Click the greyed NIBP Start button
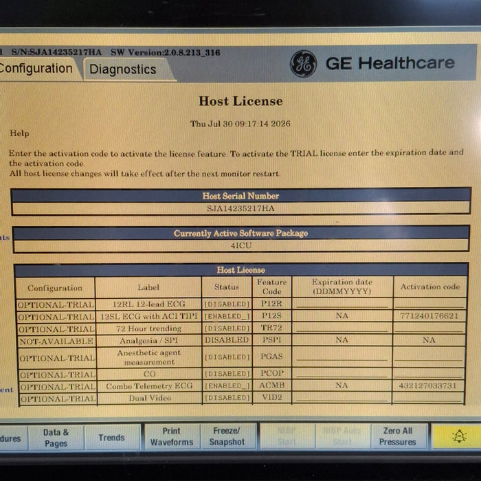 click(x=287, y=436)
